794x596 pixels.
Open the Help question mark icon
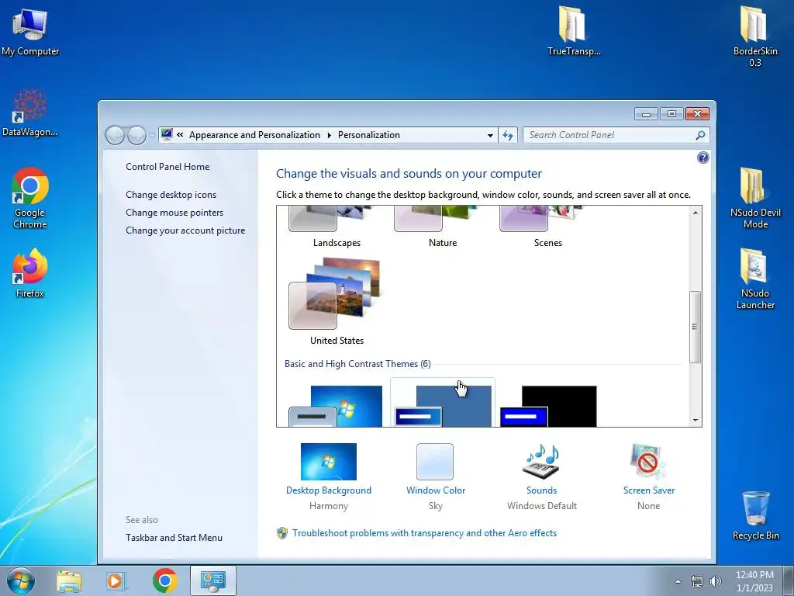coord(703,158)
